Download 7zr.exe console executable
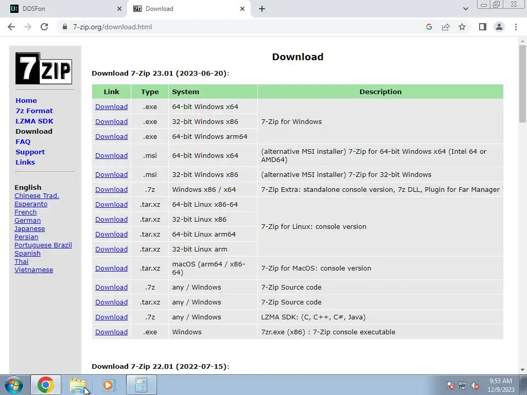Screen dimensions: 527x395 coord(111,332)
